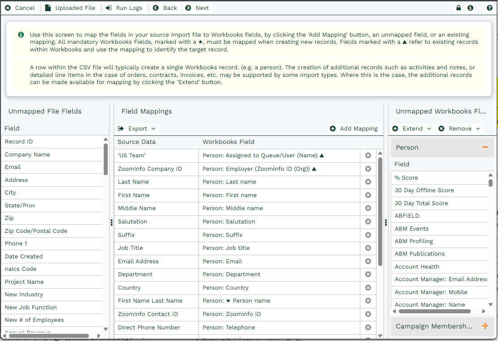This screenshot has height=341, width=498.
Task: Select unmapped field Zip Code/Postal Code
Action: coord(52,231)
